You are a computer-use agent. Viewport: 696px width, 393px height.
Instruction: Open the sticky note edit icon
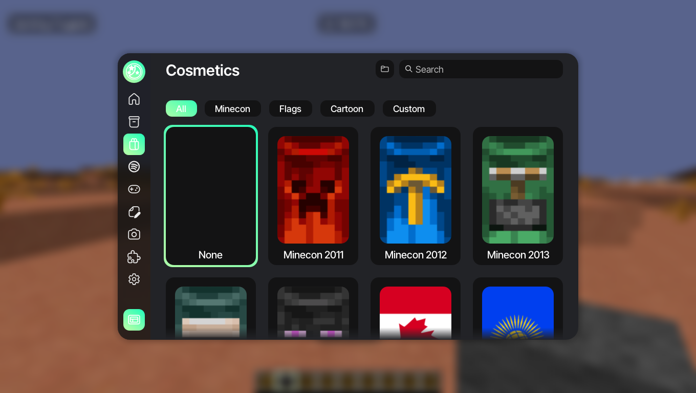click(134, 212)
